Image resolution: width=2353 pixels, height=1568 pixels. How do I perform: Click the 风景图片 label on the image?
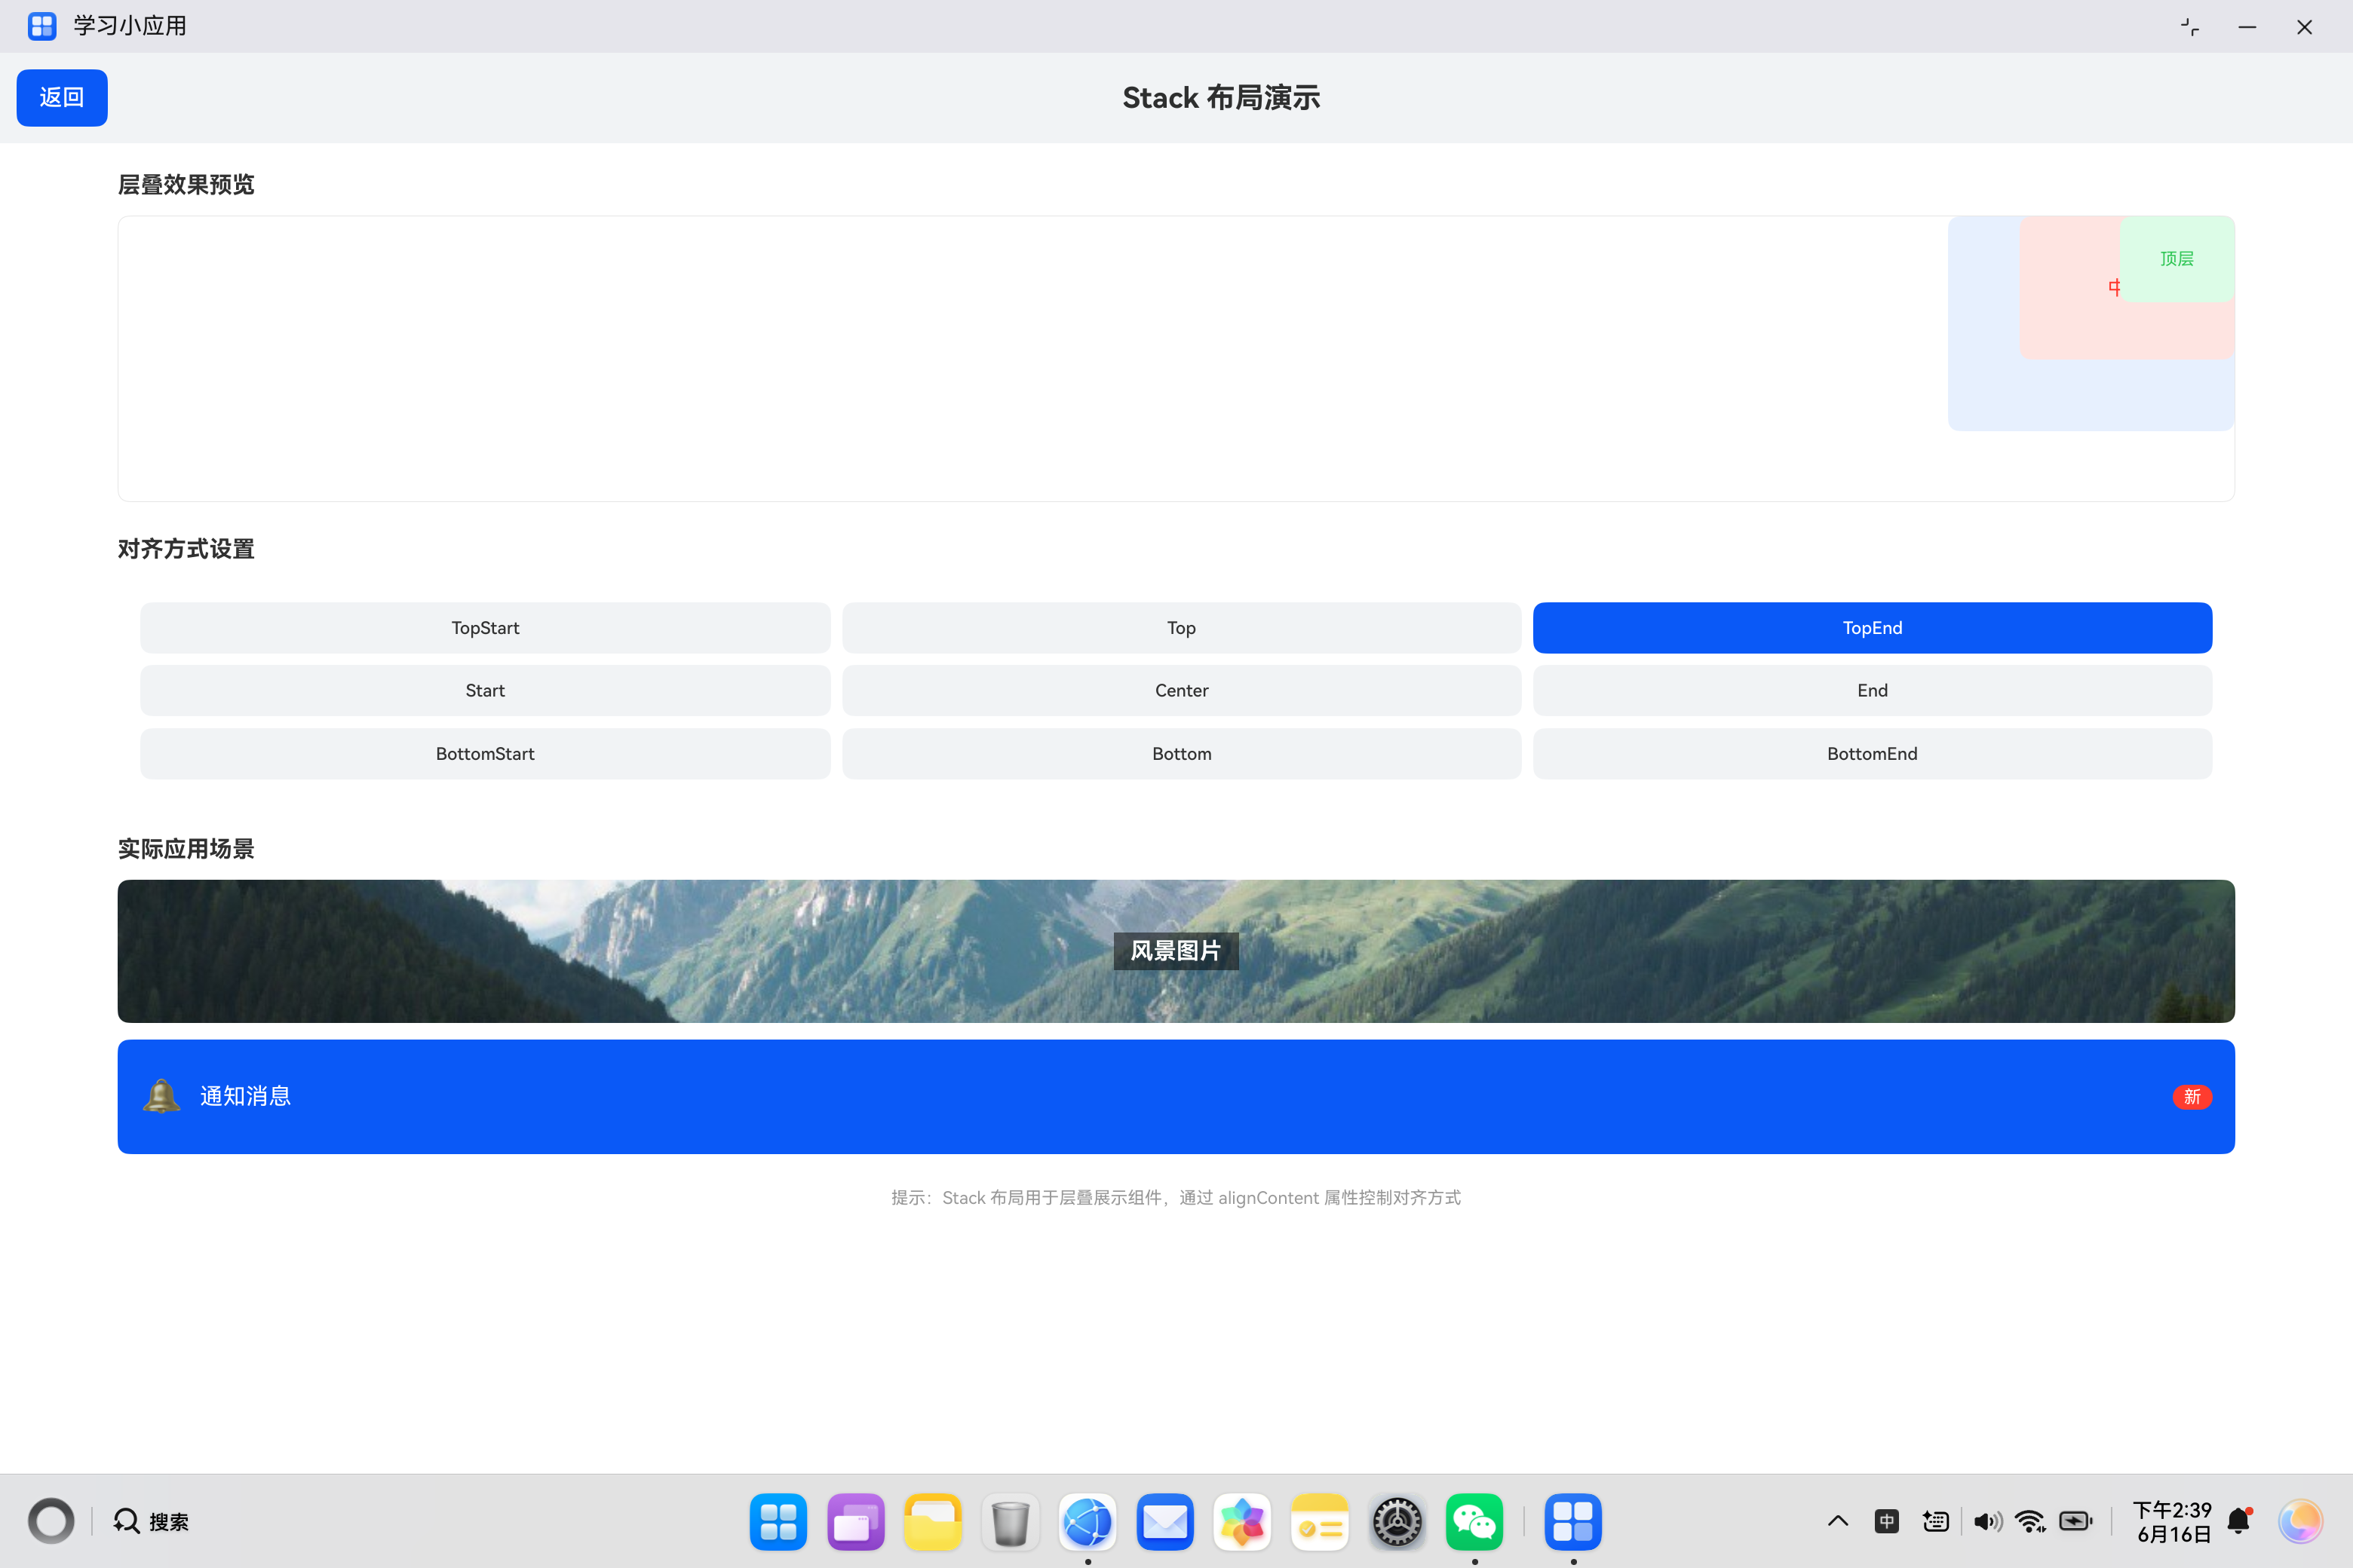pyautogui.click(x=1176, y=951)
